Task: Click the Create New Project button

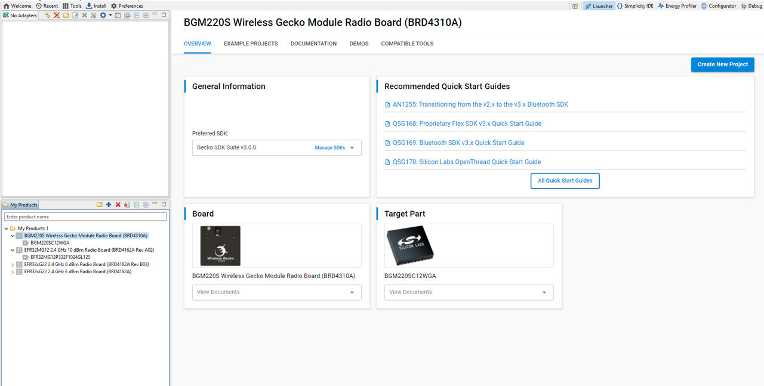Action: click(722, 64)
